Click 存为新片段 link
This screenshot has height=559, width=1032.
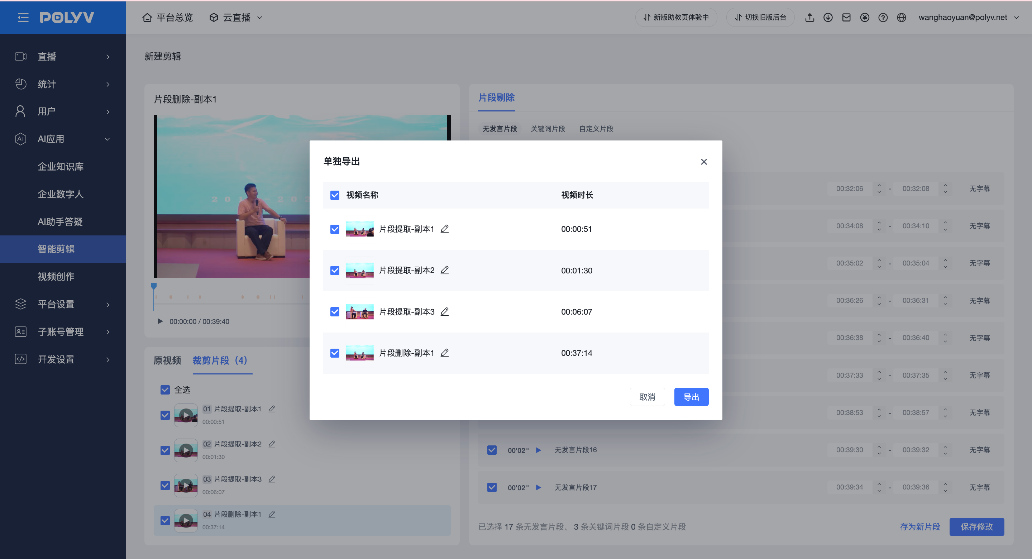click(920, 526)
